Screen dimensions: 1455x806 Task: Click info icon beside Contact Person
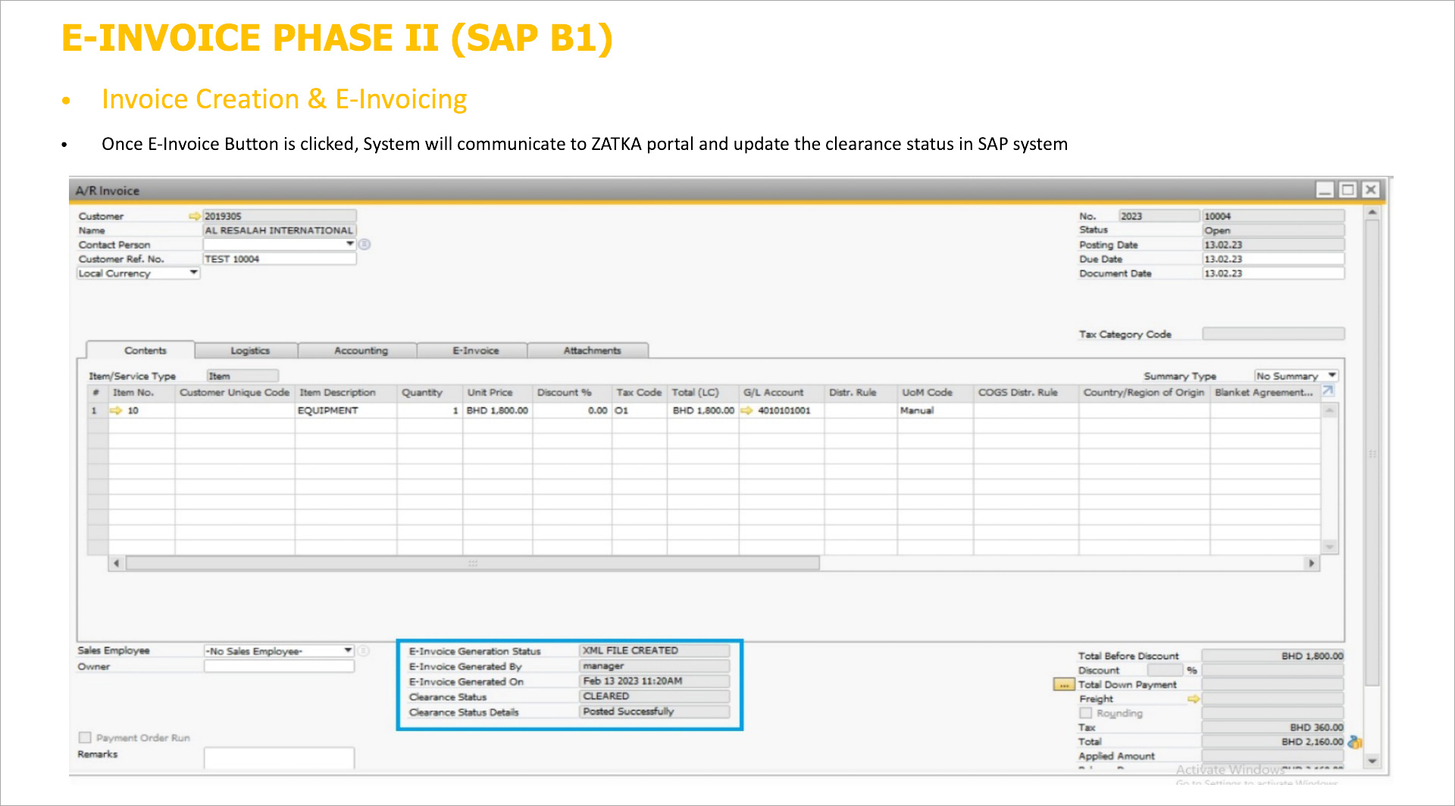(365, 244)
